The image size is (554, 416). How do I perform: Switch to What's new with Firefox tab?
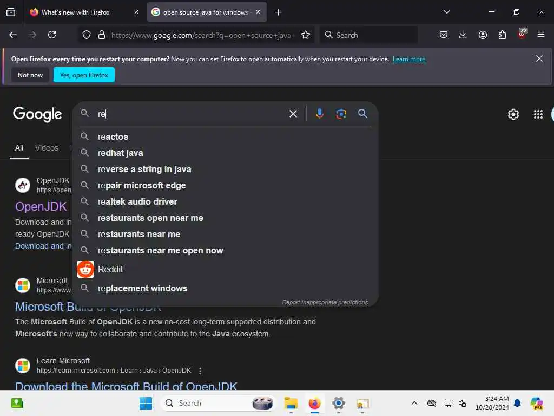(x=75, y=12)
